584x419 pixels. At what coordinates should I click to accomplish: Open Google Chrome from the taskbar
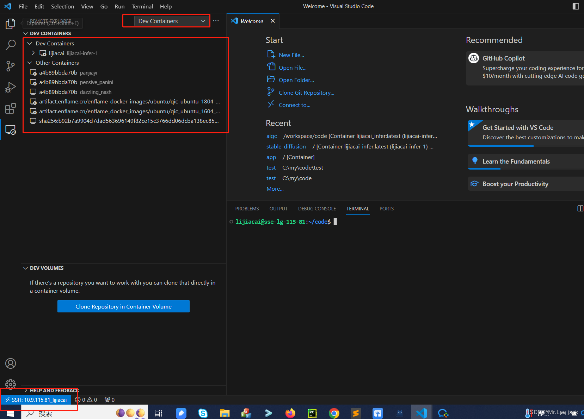coord(334,413)
